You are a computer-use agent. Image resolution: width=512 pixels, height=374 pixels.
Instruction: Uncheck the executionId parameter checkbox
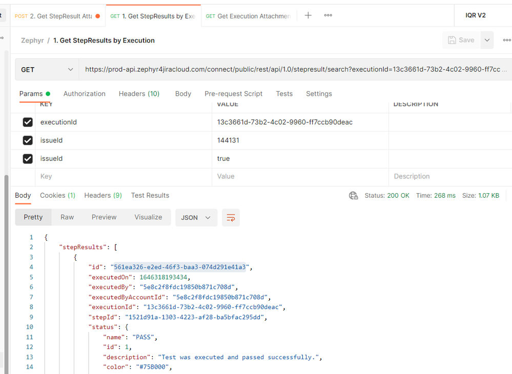[28, 122]
